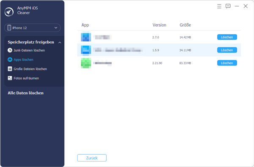Select Apps löschen menu entry
The image size is (254, 167).
click(x=23, y=60)
